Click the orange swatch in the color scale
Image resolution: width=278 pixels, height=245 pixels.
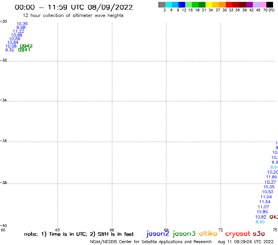pyautogui.click(x=222, y=5)
